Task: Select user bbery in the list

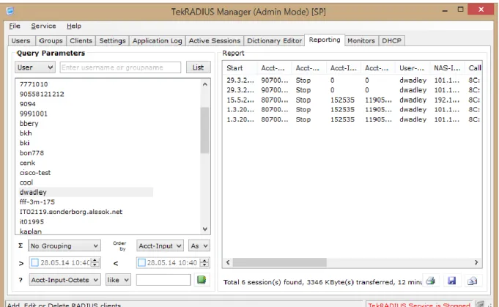Action: pos(29,123)
